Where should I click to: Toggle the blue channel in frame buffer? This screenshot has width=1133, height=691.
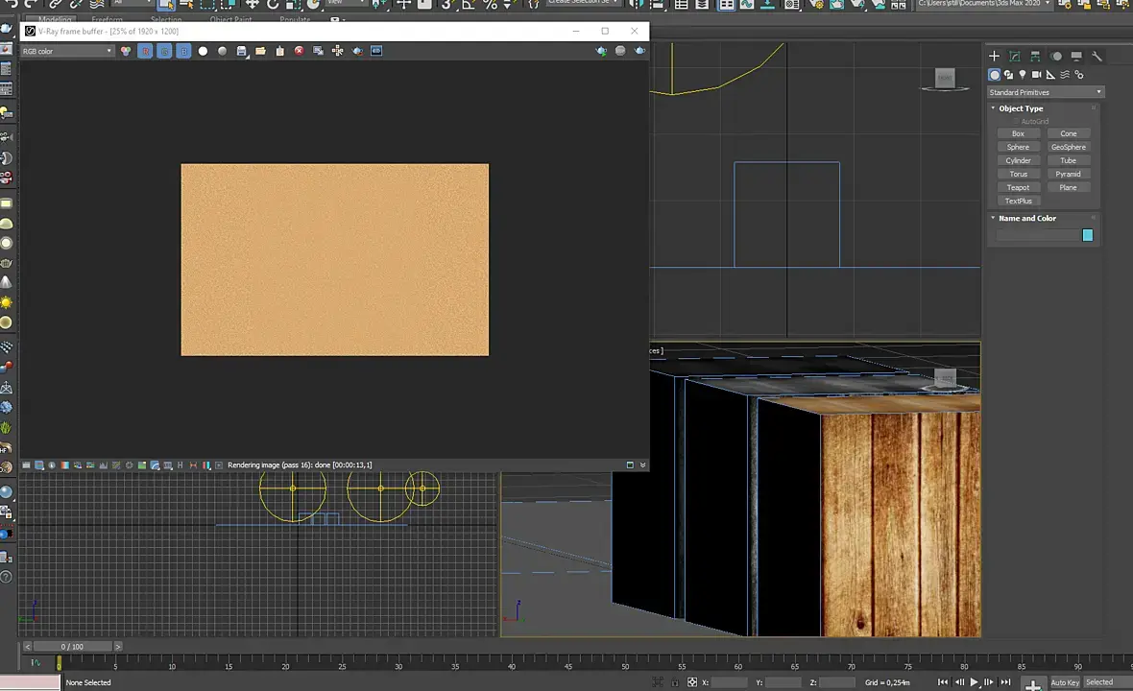(183, 51)
